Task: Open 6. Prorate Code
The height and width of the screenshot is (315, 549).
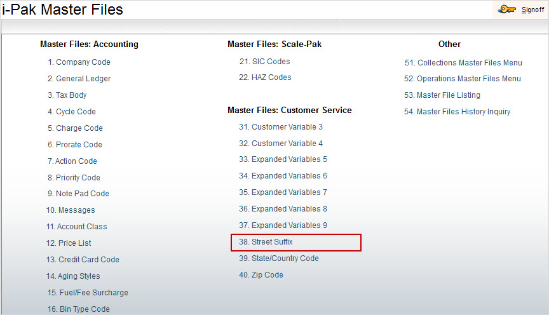Action: tap(75, 145)
